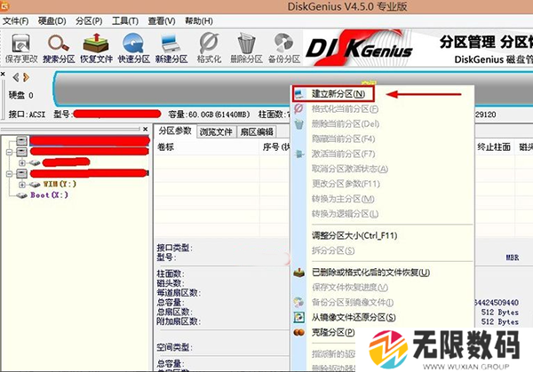The image size is (533, 372).
Task: Close the disk bar panel X
Action: pos(3,74)
